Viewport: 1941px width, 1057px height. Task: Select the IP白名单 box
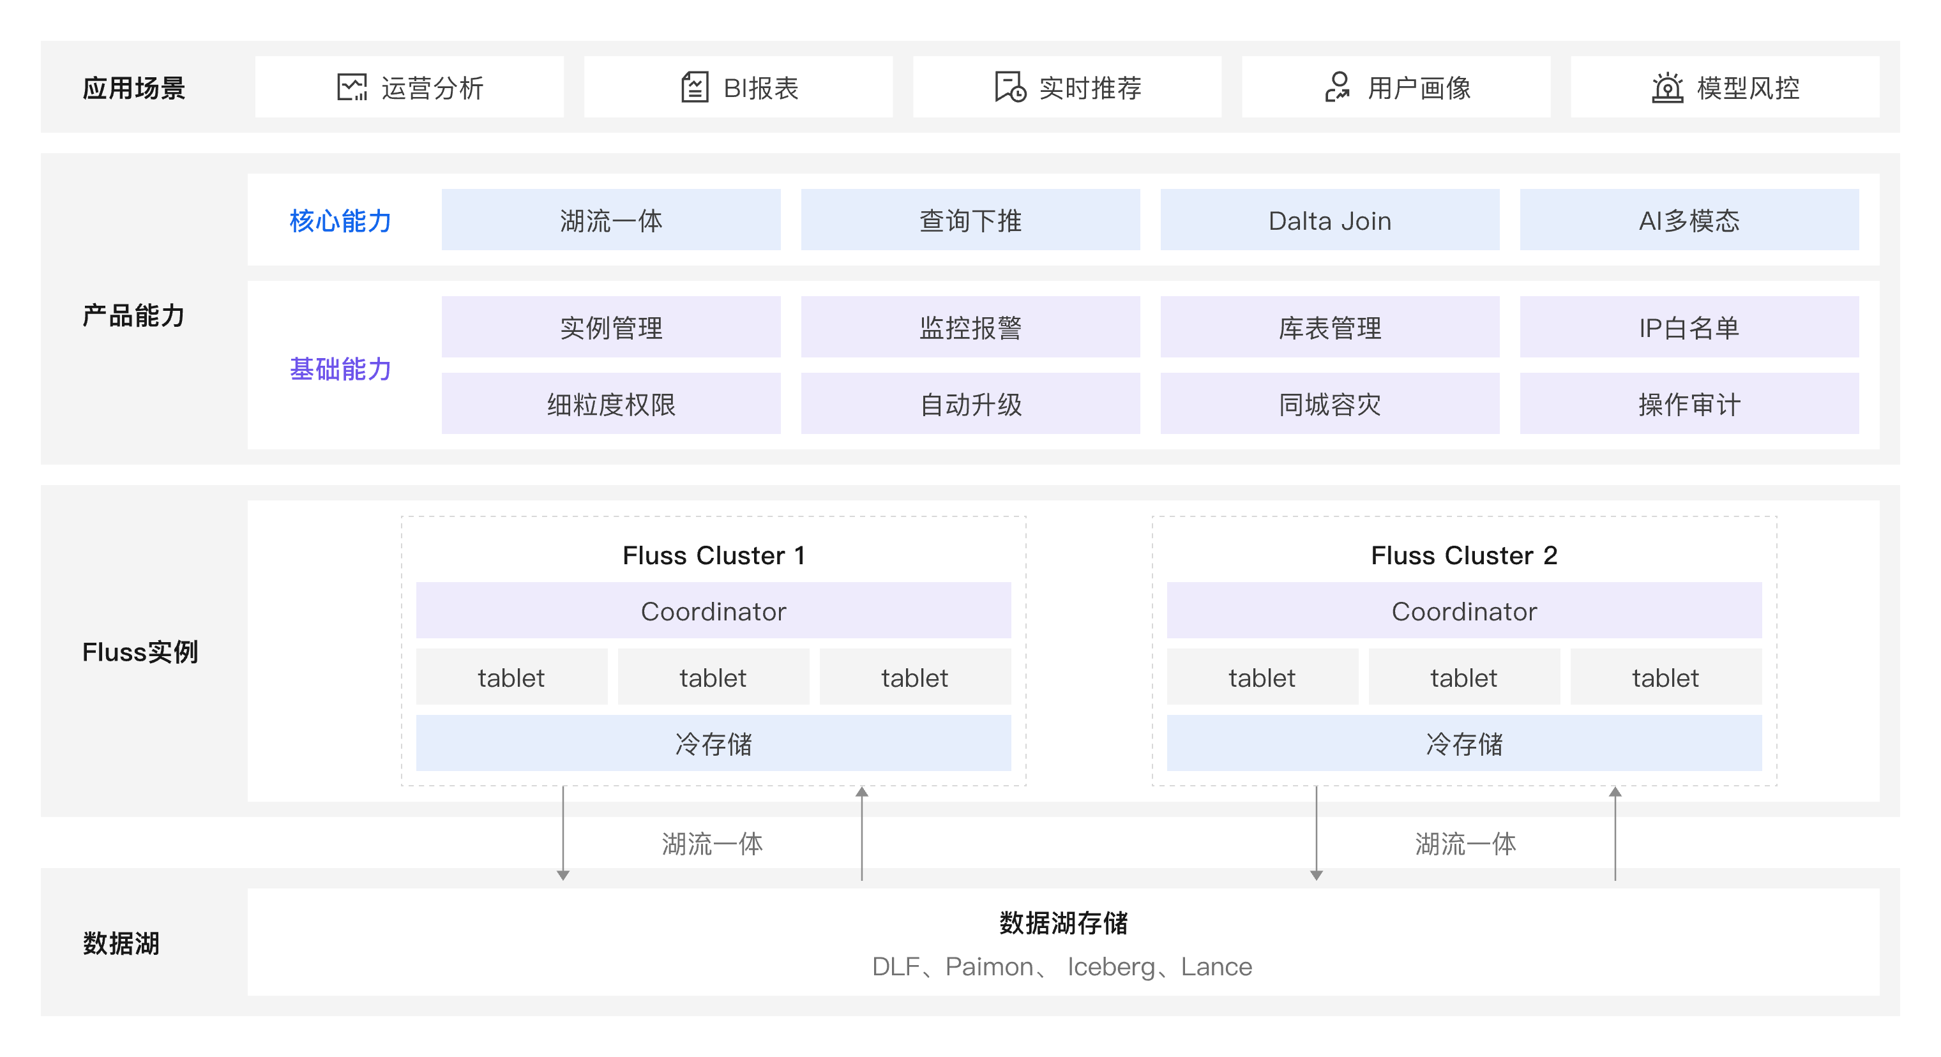(1689, 327)
